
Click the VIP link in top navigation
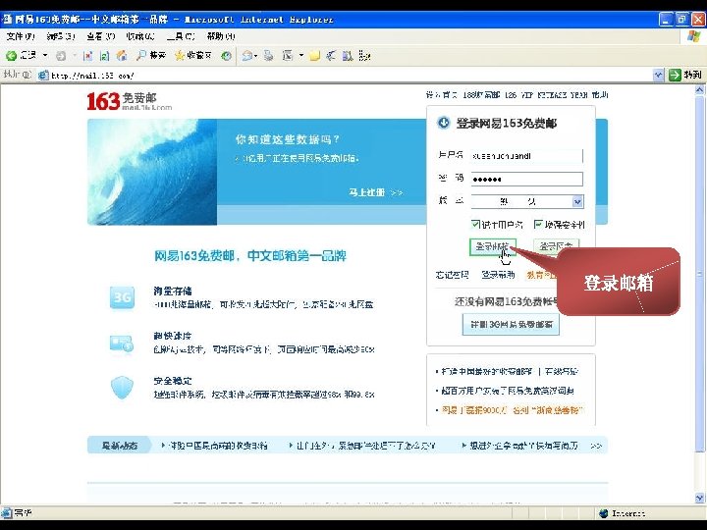point(527,95)
